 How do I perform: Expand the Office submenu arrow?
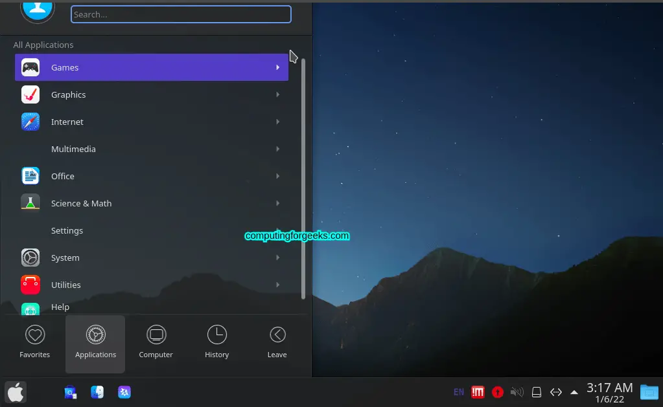[278, 176]
